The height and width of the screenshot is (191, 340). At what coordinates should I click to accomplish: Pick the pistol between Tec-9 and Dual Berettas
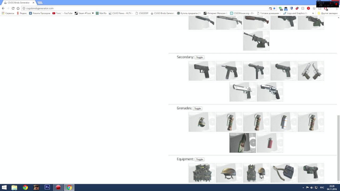coord(283,71)
